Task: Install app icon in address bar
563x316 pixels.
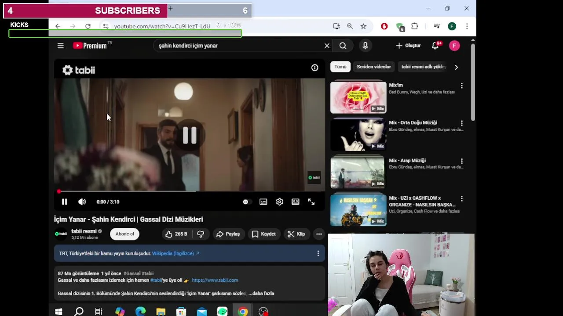Action: tap(336, 26)
